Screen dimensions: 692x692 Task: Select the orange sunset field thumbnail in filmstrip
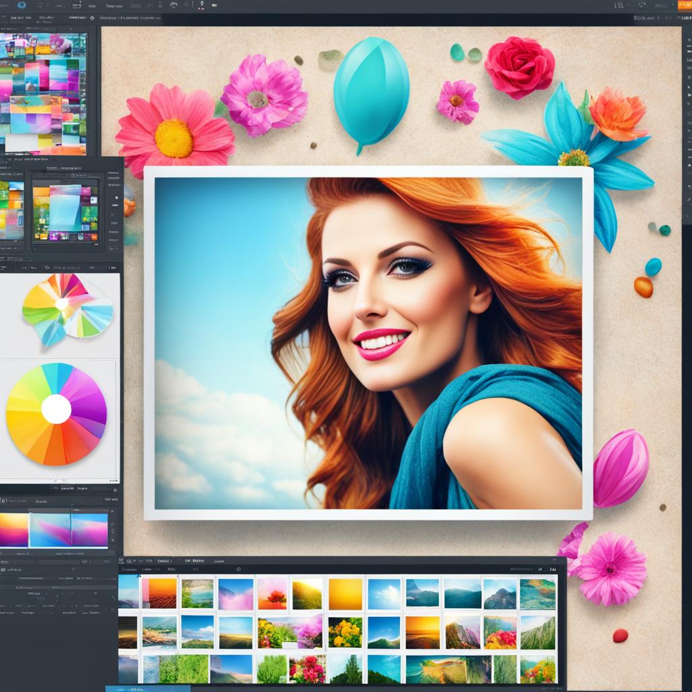click(159, 593)
